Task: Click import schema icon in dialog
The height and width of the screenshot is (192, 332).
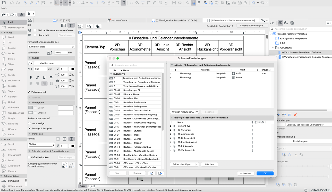Action: coord(152,173)
